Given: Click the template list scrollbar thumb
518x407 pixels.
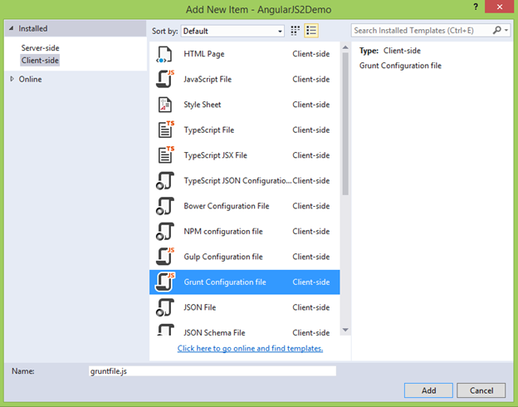Looking at the screenshot, I should (345, 124).
